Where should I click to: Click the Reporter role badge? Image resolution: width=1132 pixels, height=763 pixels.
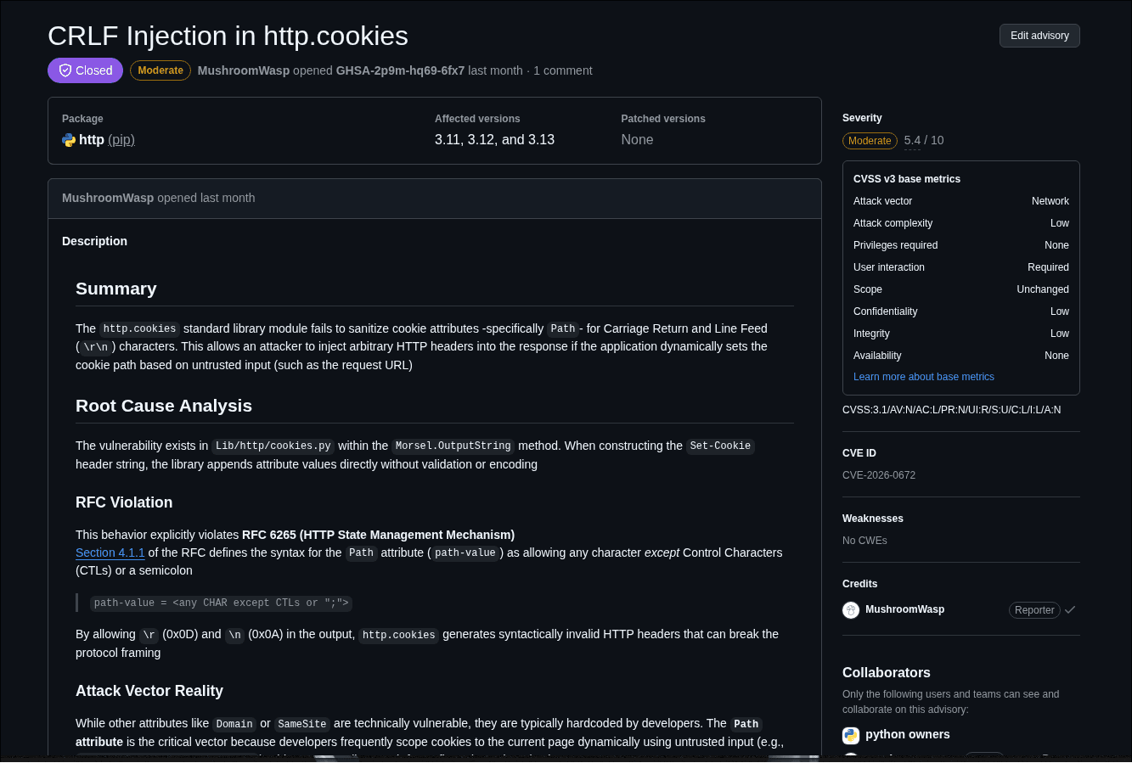click(1034, 609)
